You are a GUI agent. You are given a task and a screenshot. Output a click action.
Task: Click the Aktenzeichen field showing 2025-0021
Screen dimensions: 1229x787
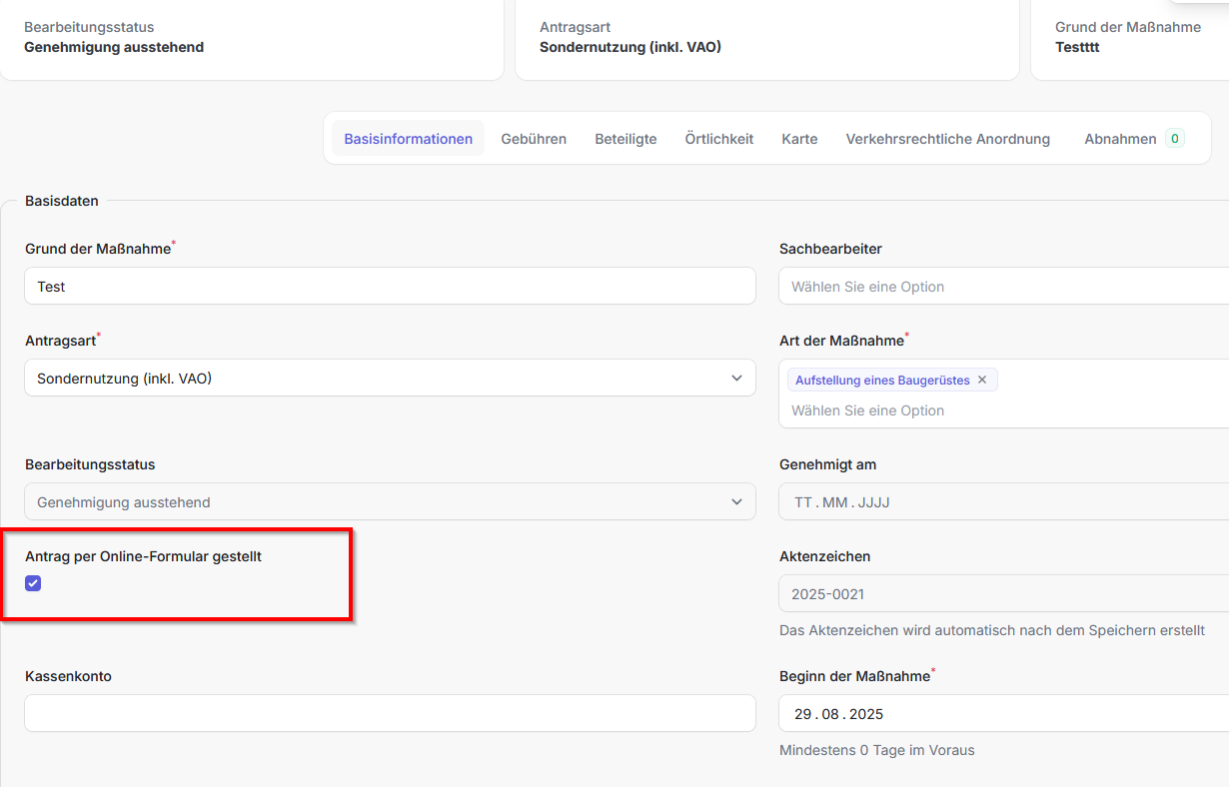tap(999, 594)
